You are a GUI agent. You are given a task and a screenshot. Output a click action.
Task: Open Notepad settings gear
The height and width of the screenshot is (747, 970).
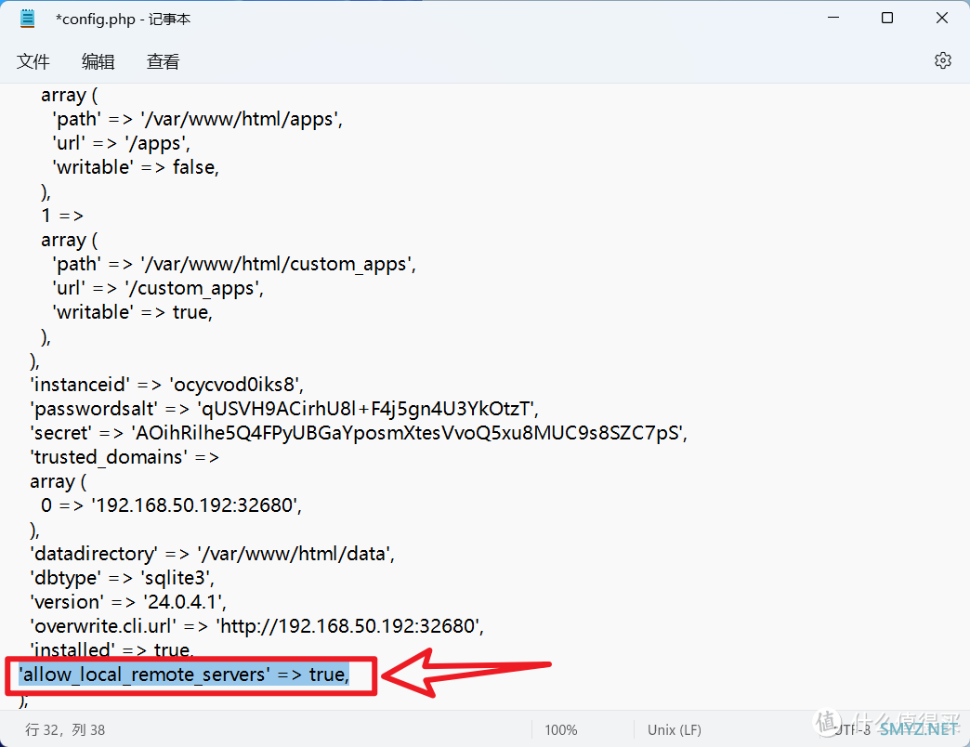point(942,60)
